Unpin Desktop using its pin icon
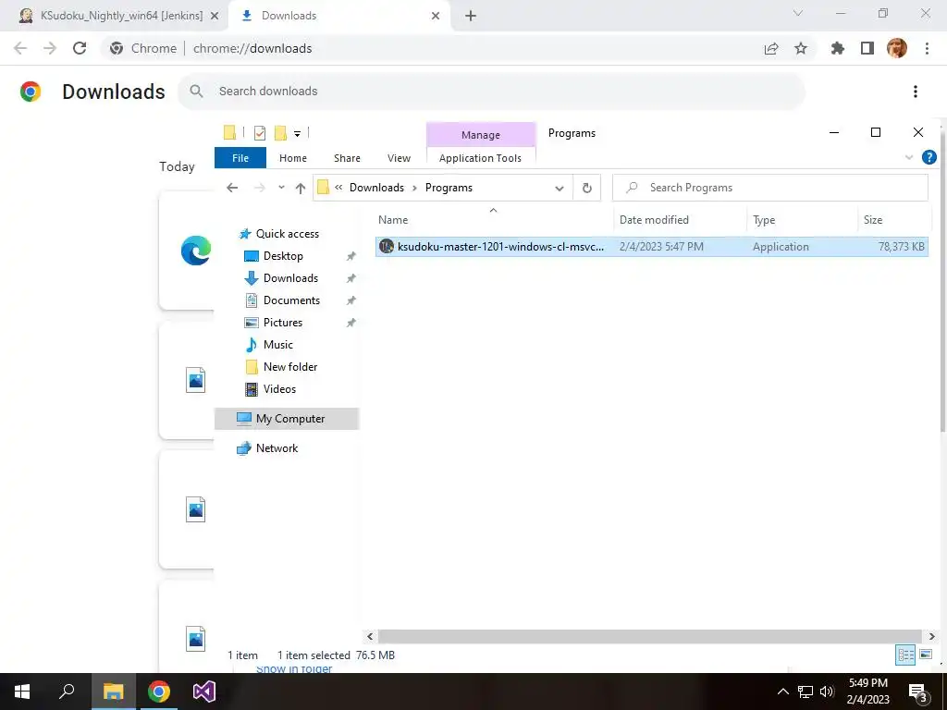This screenshot has height=710, width=947. click(x=351, y=257)
